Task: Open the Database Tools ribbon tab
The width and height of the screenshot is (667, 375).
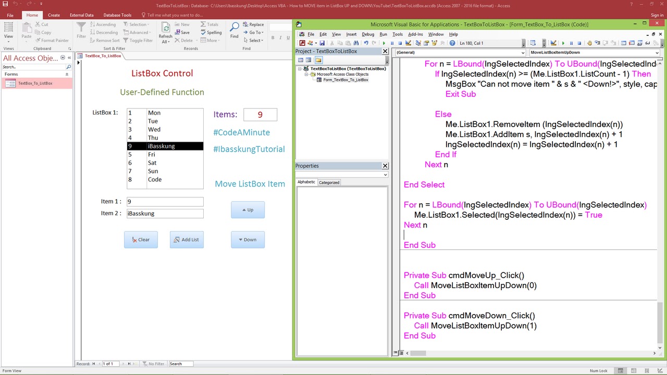Action: 117,15
